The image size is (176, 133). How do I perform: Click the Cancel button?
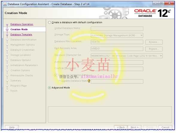(x=165, y=127)
